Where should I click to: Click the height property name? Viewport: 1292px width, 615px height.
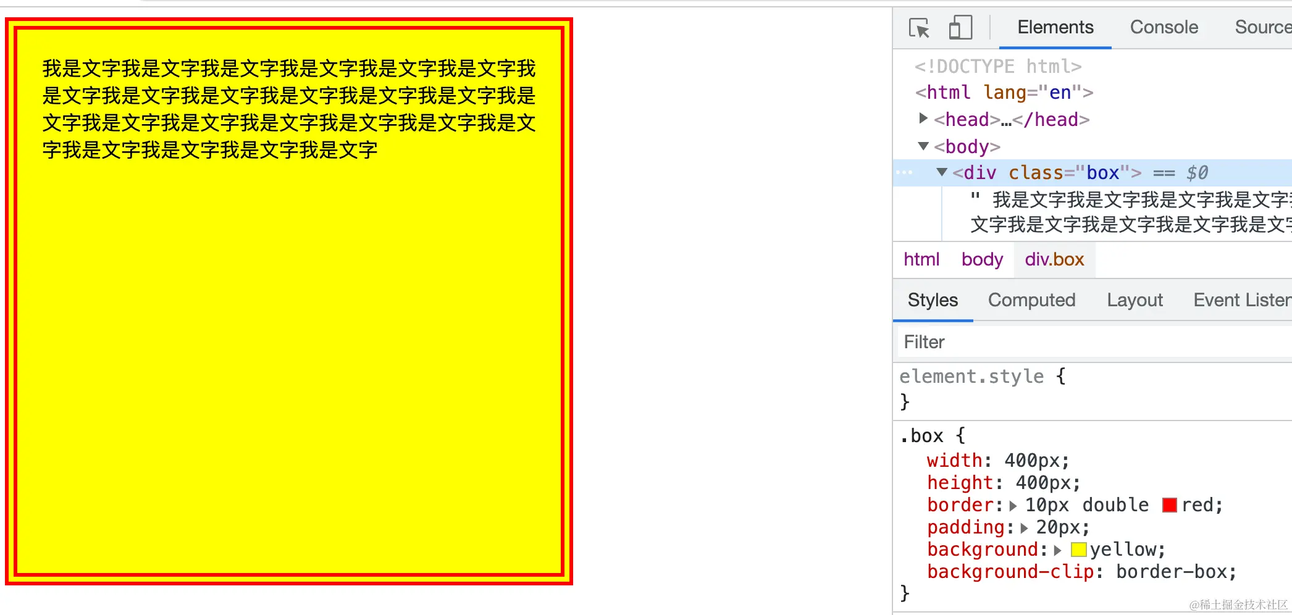tap(960, 483)
